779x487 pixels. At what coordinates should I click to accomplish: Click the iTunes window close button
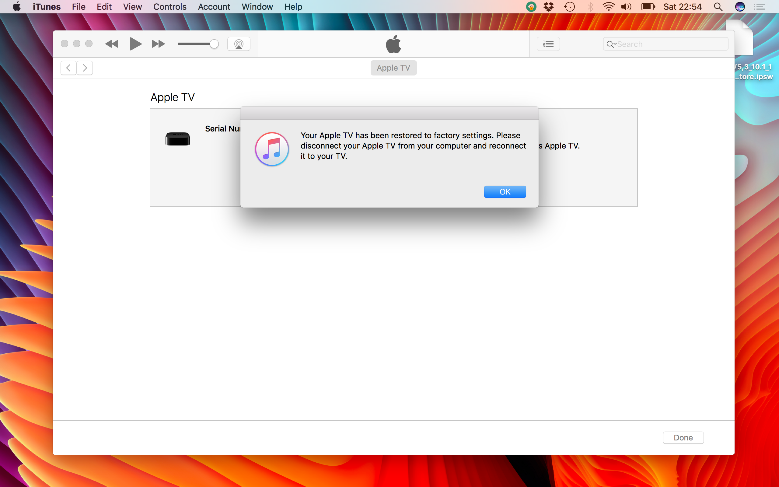[x=65, y=44]
